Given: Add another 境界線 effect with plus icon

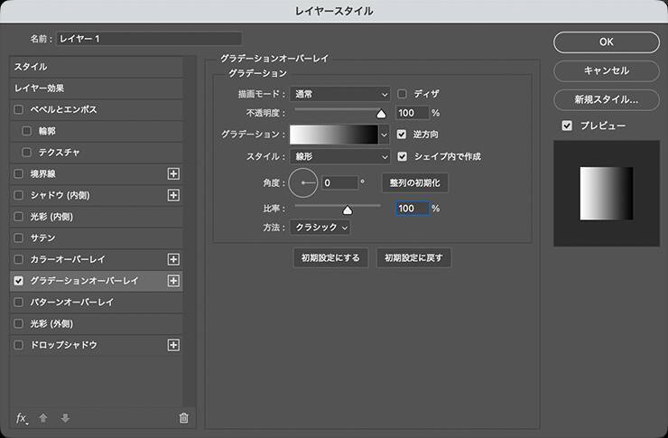Looking at the screenshot, I should pyautogui.click(x=173, y=173).
